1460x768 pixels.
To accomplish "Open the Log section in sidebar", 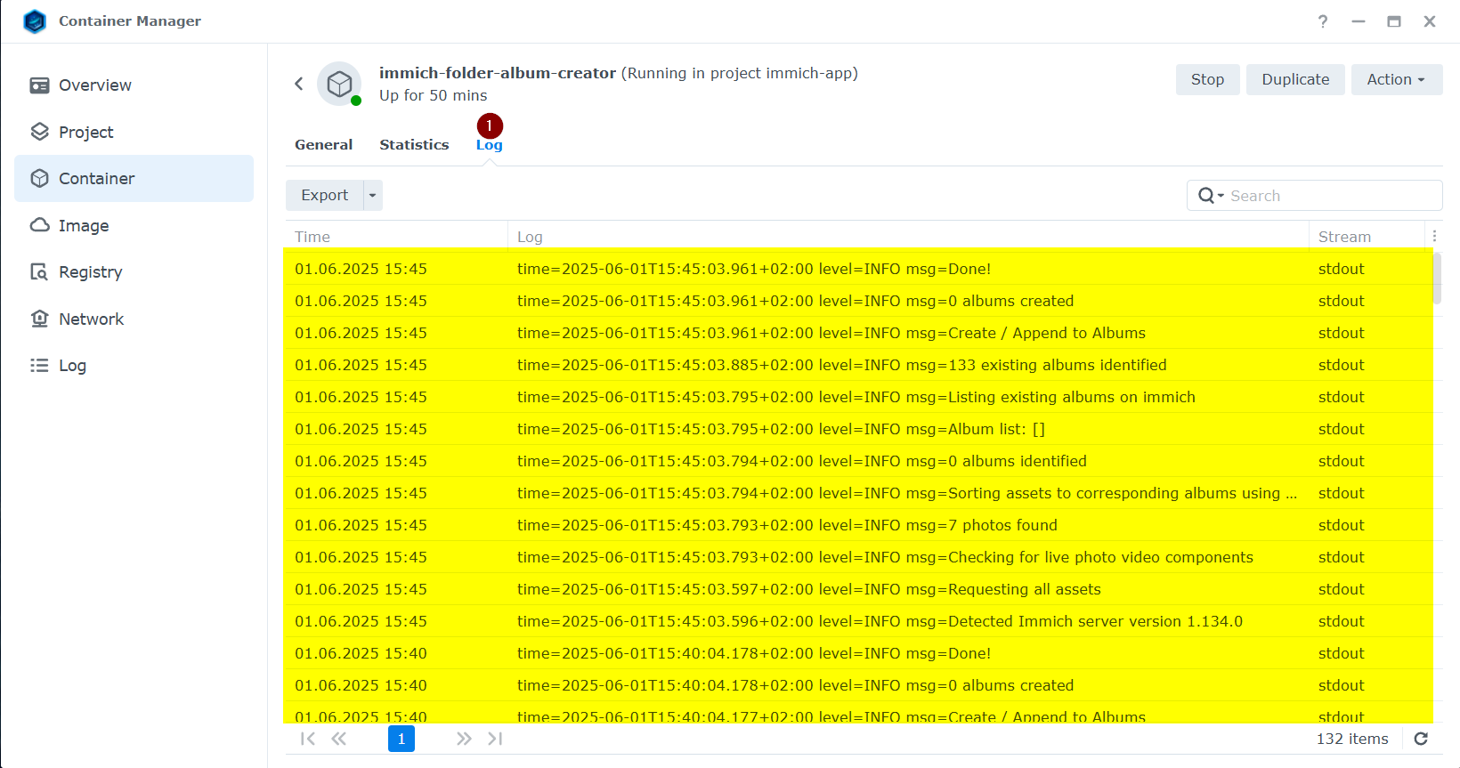I will (134, 365).
